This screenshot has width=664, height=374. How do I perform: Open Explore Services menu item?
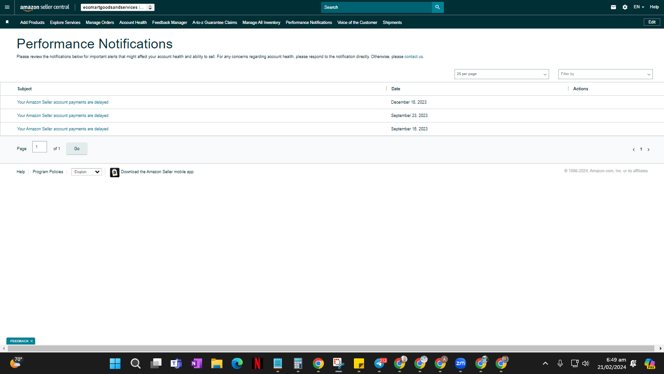coord(65,23)
